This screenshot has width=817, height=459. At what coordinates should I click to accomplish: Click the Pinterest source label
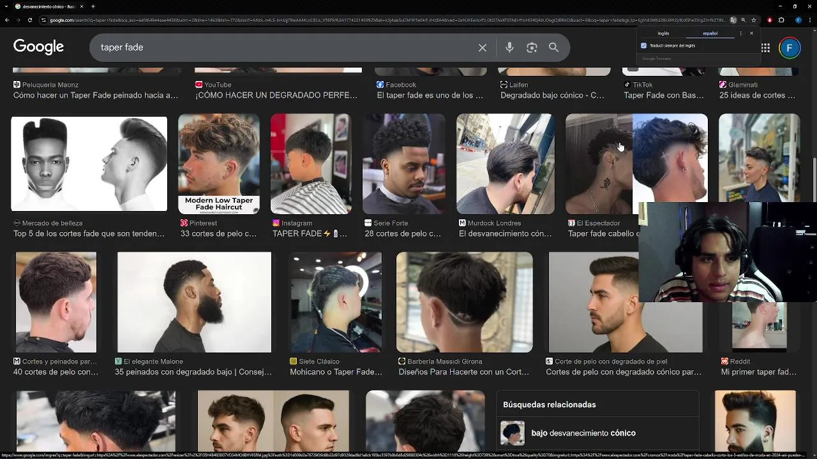pos(203,223)
